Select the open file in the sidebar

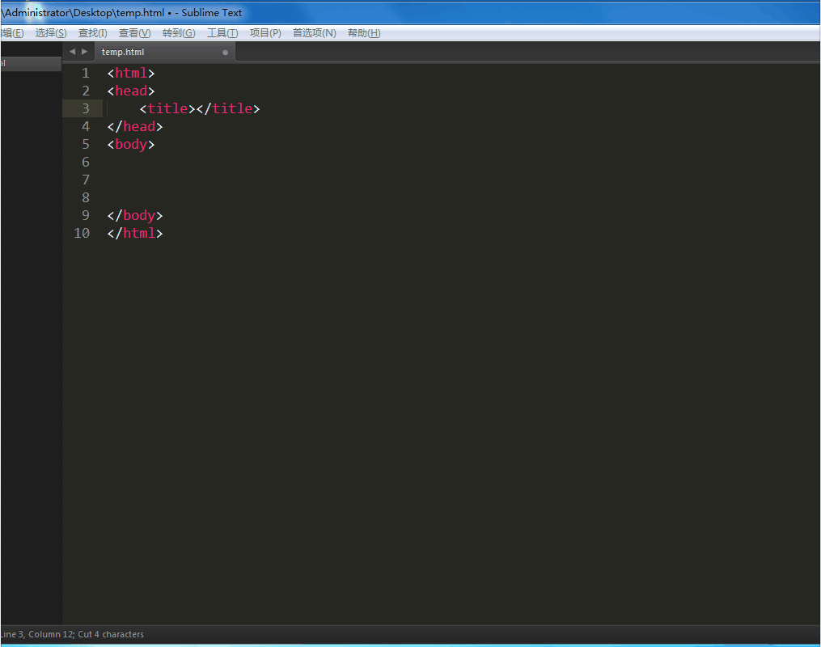coord(31,63)
